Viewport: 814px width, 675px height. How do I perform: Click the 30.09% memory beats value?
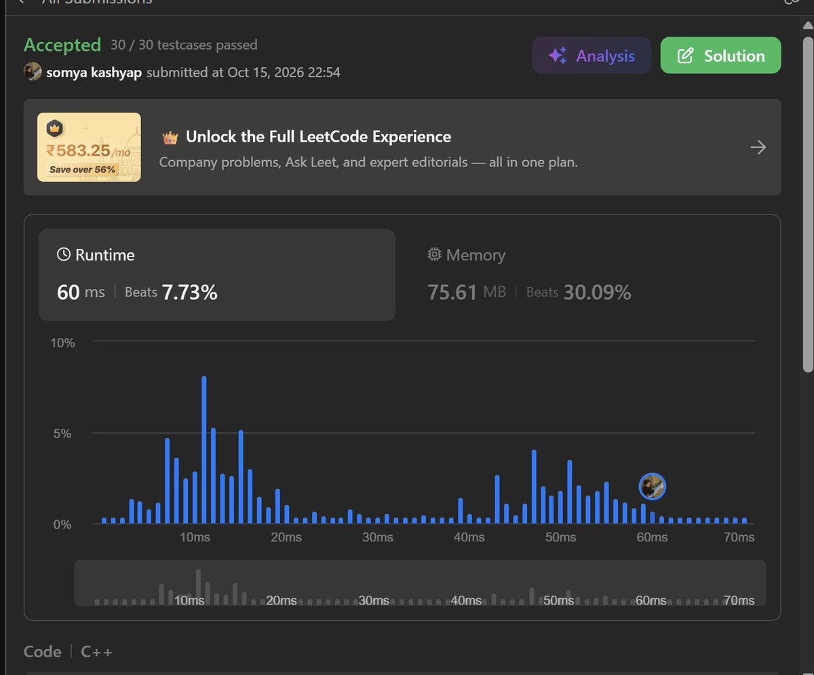coord(597,292)
